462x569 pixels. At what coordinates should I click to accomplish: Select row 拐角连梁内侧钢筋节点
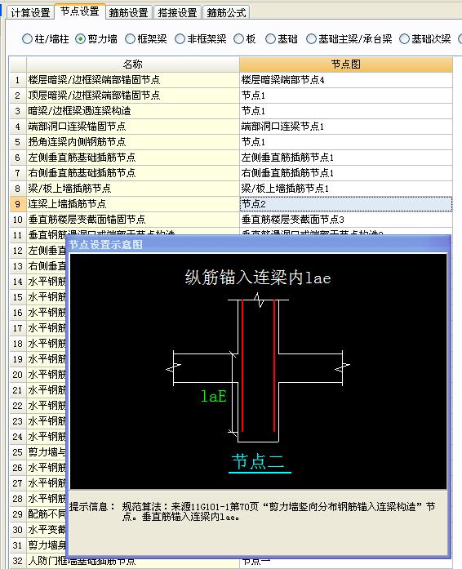pos(133,142)
